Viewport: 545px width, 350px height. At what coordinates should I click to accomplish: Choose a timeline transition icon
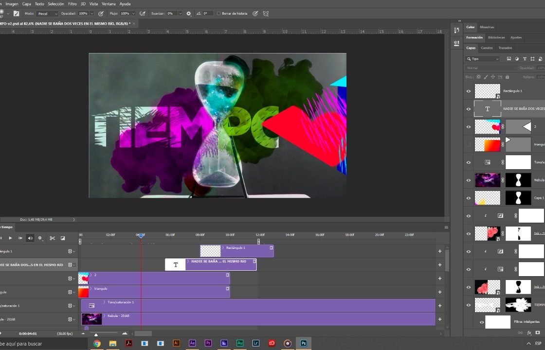(x=63, y=238)
